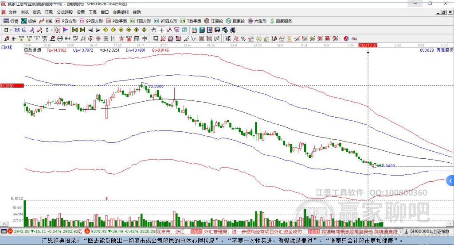Select the Gann fan lines tool
Image resolution: width=454 pixels, height=245 pixels.
pos(163,38)
